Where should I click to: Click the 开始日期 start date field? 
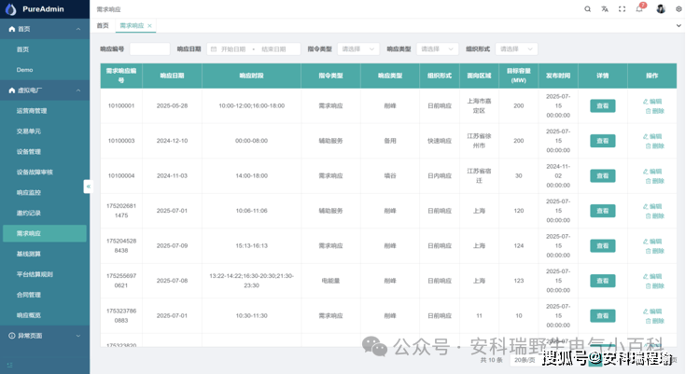point(233,49)
